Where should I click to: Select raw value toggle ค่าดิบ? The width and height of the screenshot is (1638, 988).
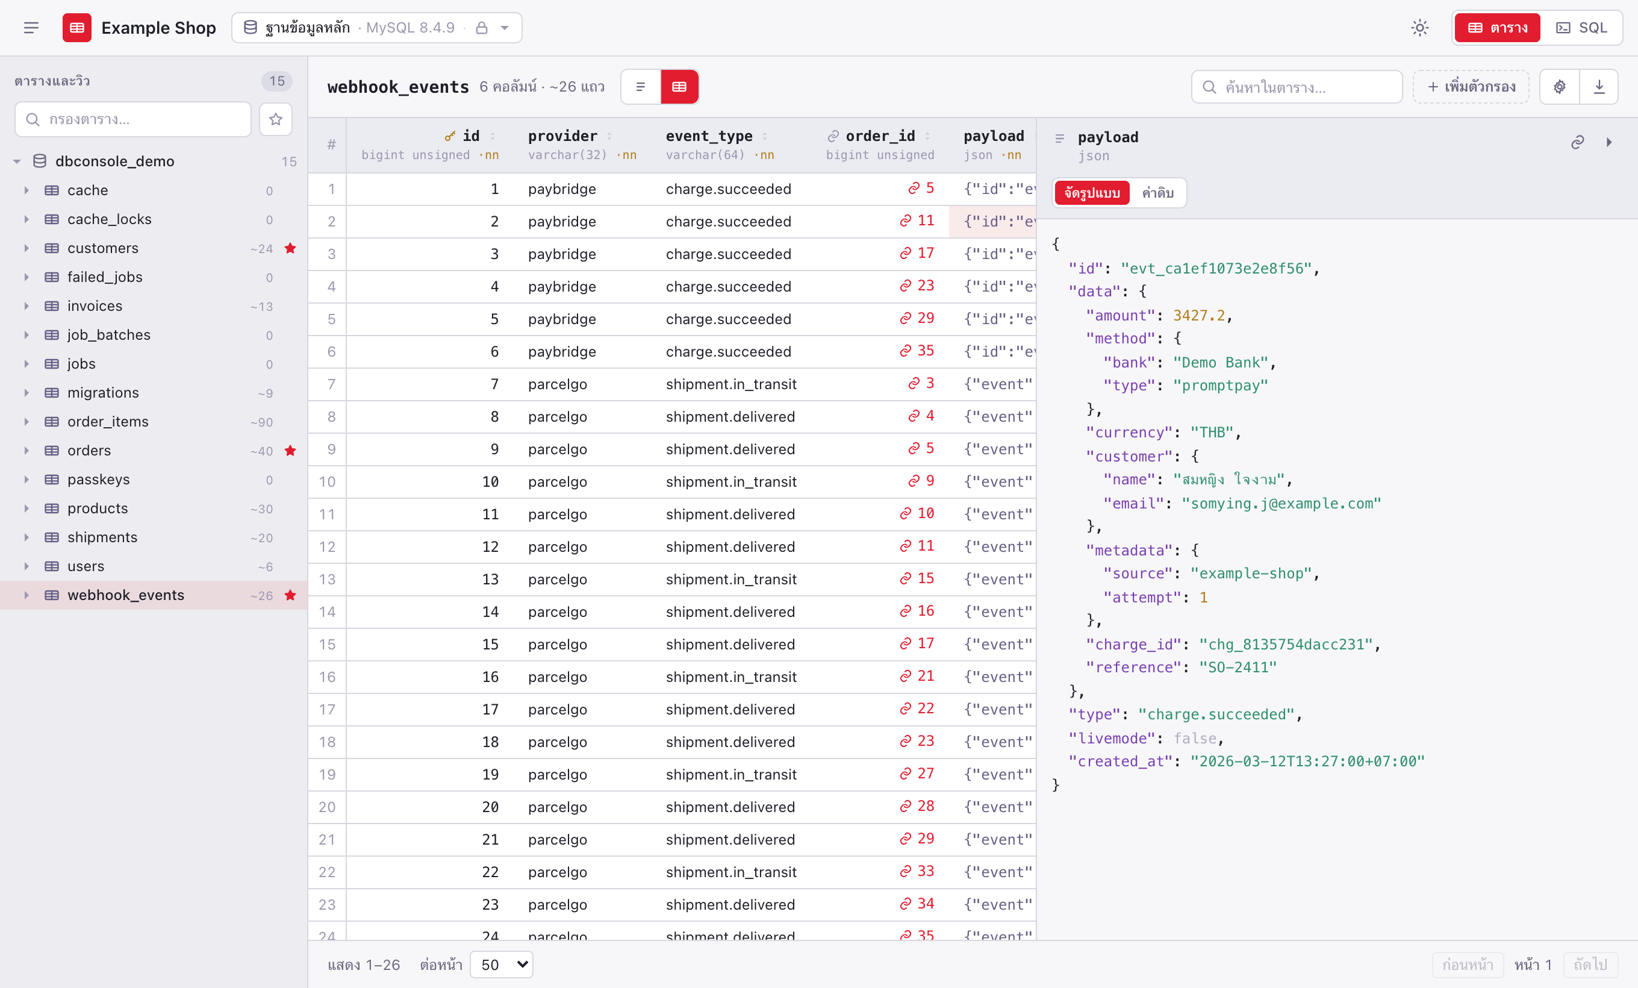coord(1157,193)
